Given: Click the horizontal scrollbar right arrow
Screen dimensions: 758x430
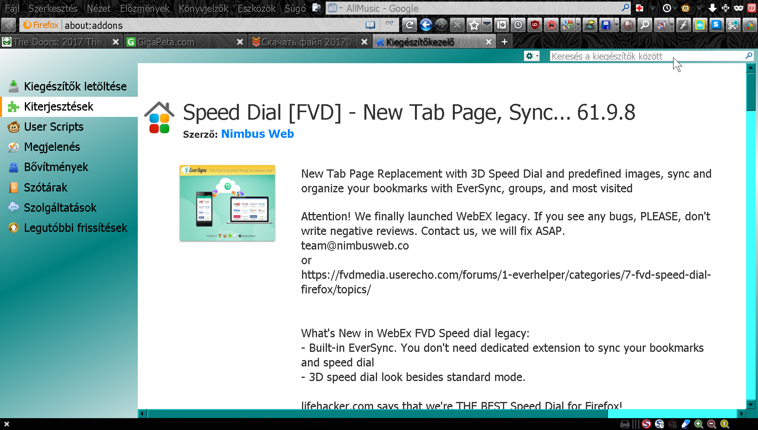Looking at the screenshot, I should (x=741, y=413).
